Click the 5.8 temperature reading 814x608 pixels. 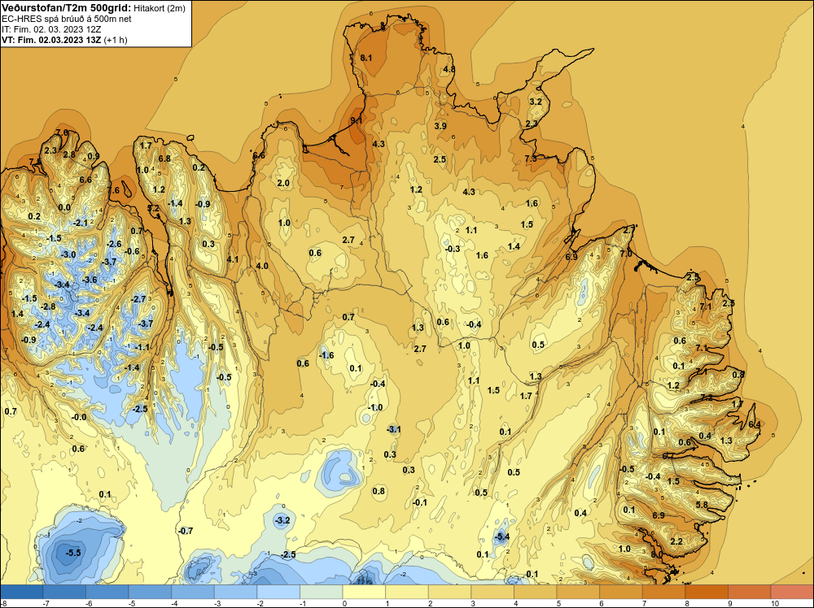click(x=702, y=505)
